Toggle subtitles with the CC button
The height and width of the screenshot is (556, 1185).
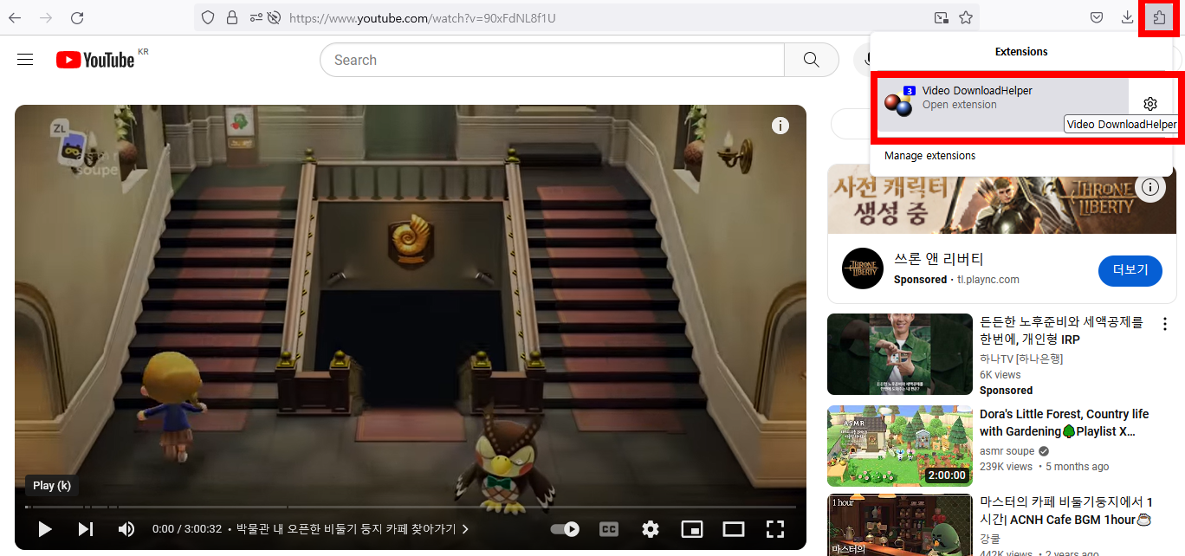click(x=609, y=528)
